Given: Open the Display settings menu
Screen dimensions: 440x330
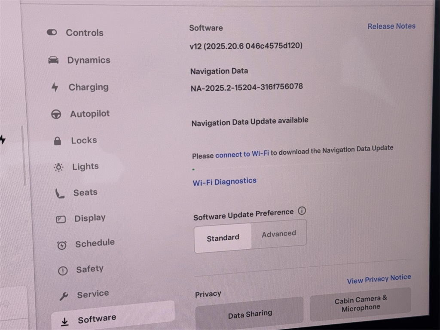Looking at the screenshot, I should 89,218.
